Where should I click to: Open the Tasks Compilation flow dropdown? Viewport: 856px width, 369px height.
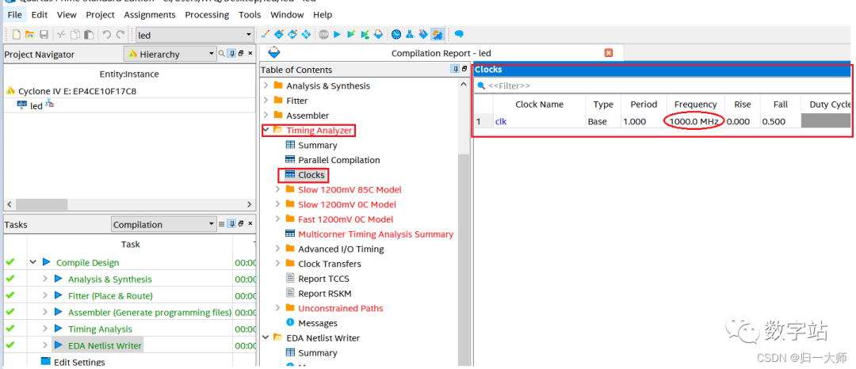coord(164,225)
